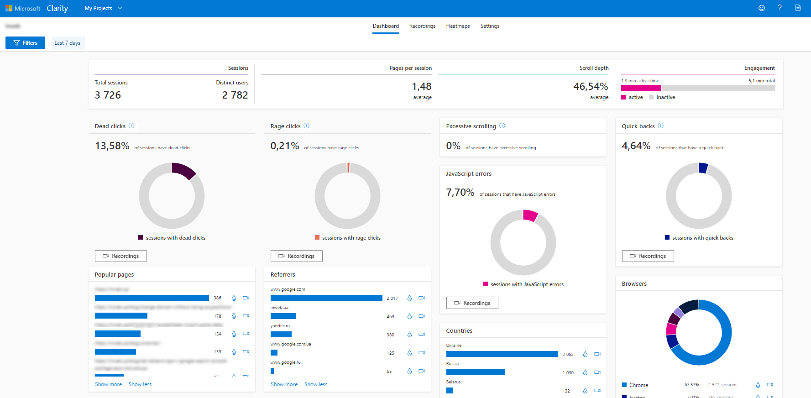The width and height of the screenshot is (811, 398).
Task: Show more popular pages
Action: pyautogui.click(x=109, y=384)
